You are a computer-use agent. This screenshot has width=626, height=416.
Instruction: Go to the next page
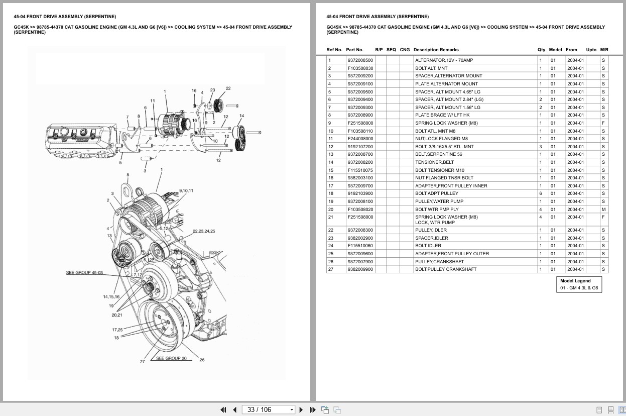click(301, 409)
